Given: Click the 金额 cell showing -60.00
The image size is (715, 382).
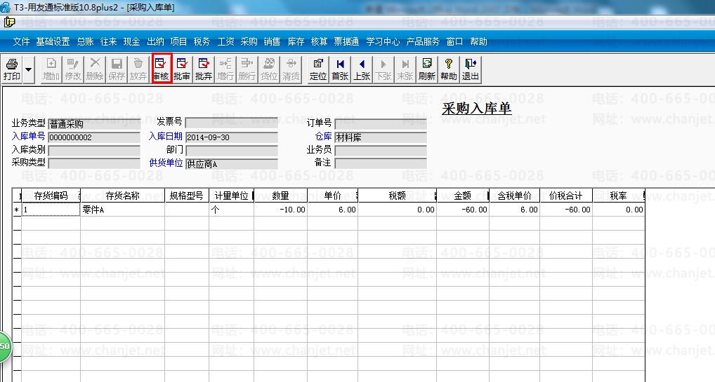Looking at the screenshot, I should click(462, 210).
